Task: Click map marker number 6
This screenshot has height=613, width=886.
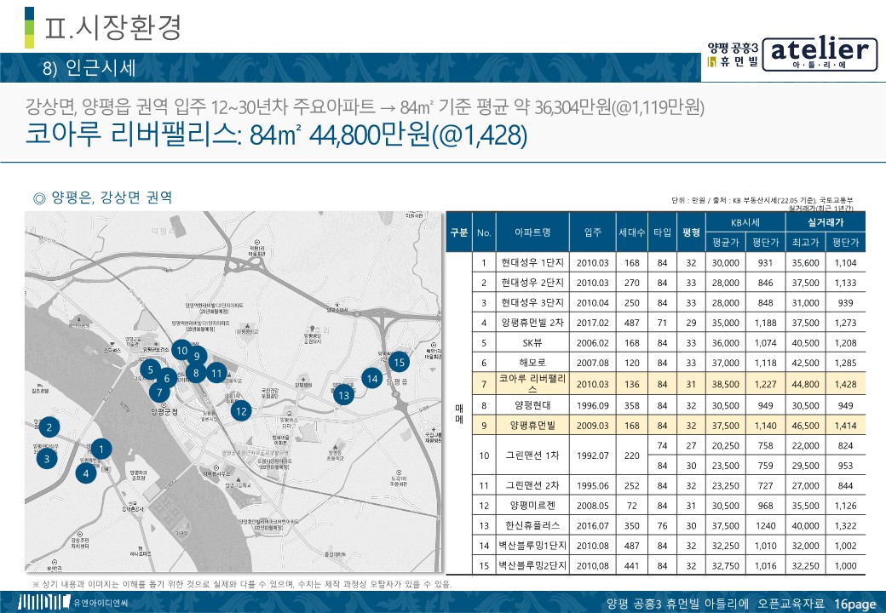Action: click(x=167, y=378)
